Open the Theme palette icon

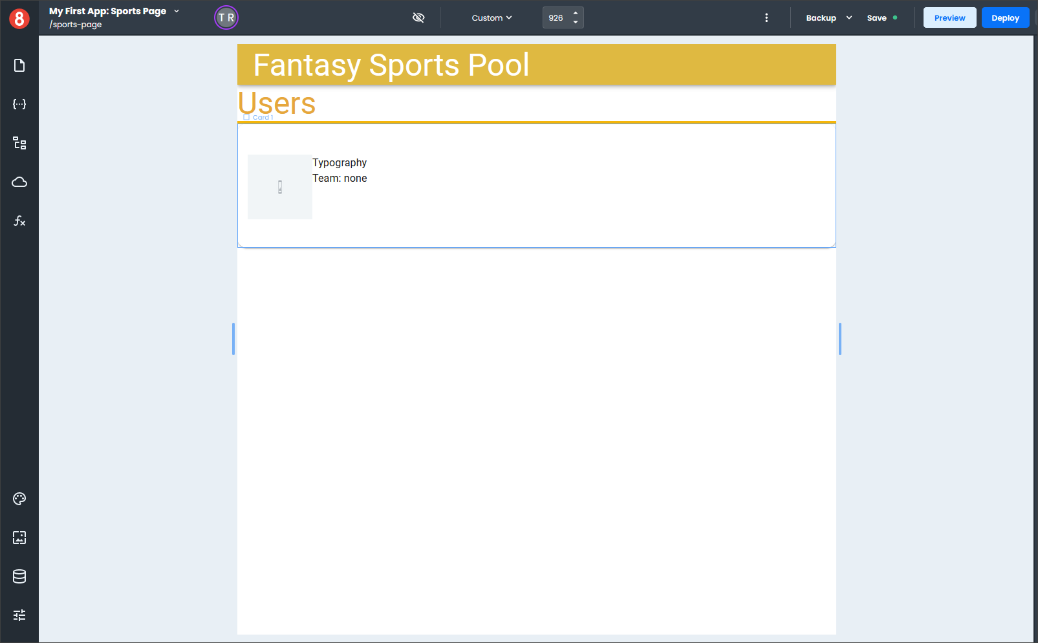(x=19, y=499)
